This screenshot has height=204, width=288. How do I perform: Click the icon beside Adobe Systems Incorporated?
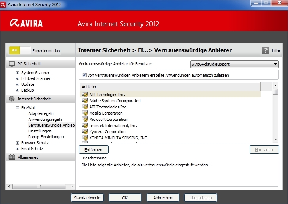point(85,101)
